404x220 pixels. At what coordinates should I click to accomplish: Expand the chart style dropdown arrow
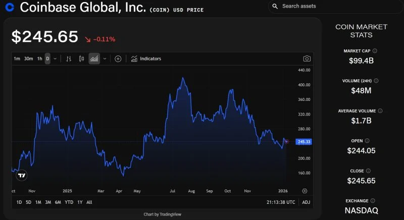(x=105, y=59)
